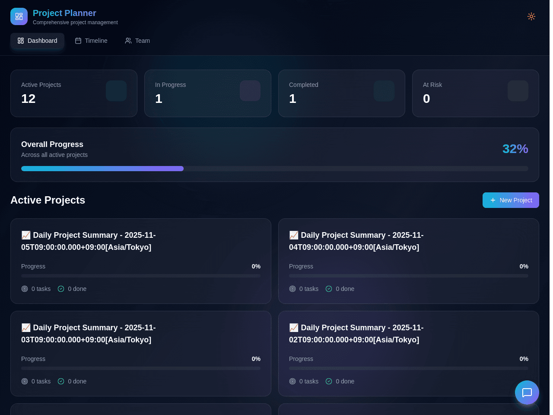This screenshot has height=415, width=553.
Task: Click the "In Progress" stat card label
Action: pyautogui.click(x=171, y=85)
